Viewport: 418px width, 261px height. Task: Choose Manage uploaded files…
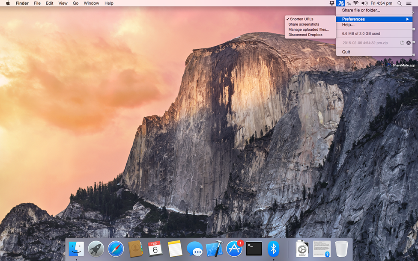click(x=310, y=30)
